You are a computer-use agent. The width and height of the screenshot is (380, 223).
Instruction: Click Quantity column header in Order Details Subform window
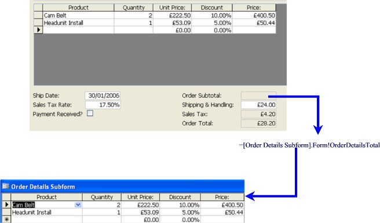click(x=102, y=197)
